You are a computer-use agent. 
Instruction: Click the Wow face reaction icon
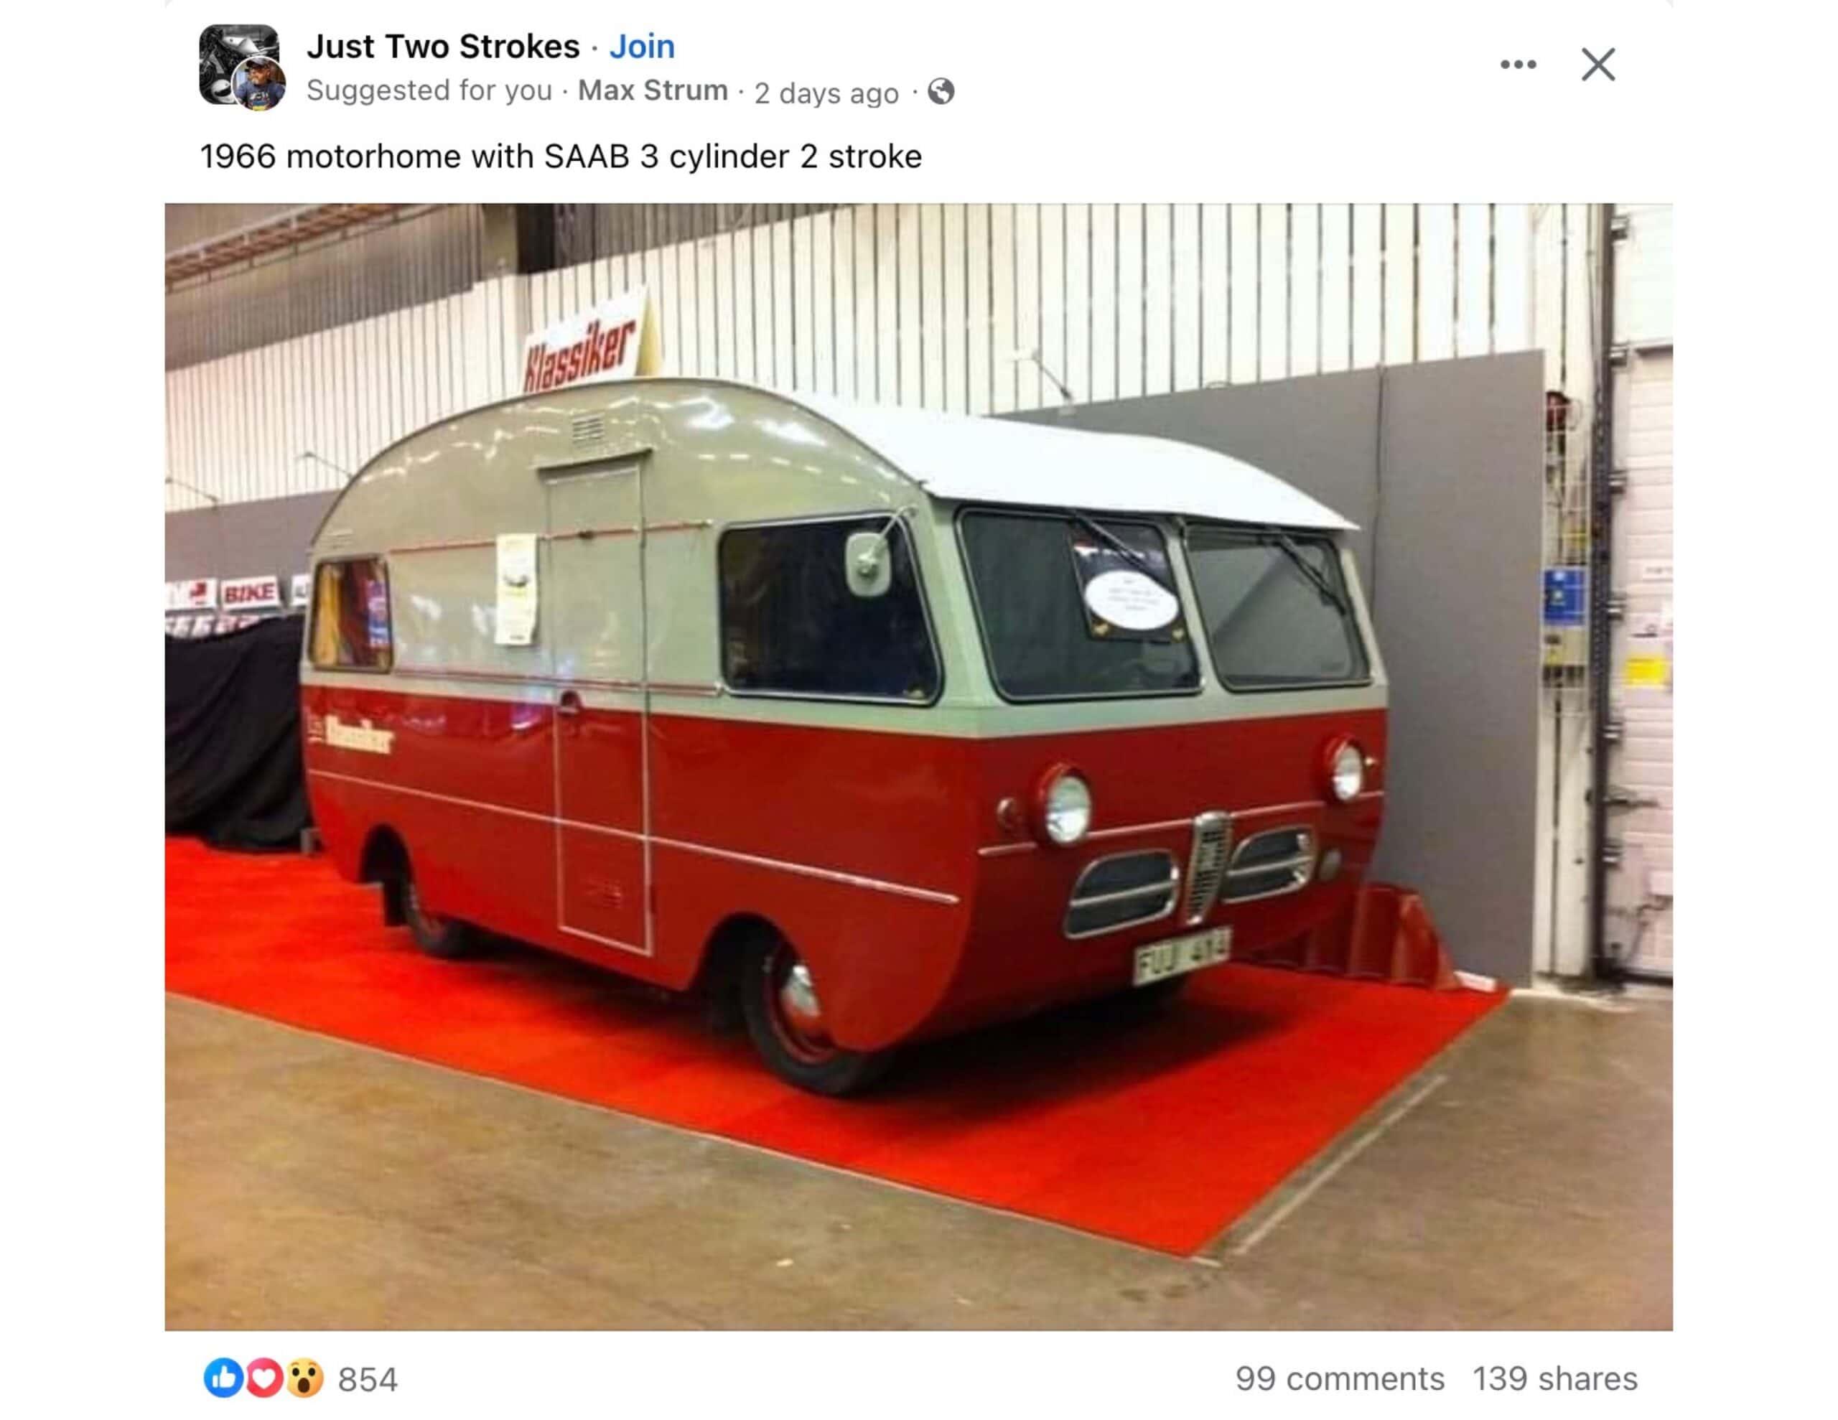pos(304,1378)
